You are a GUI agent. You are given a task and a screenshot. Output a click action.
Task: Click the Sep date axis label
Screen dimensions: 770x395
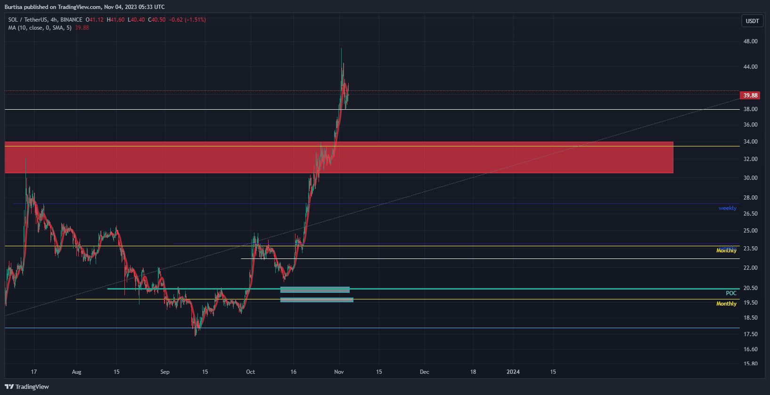[x=164, y=372]
